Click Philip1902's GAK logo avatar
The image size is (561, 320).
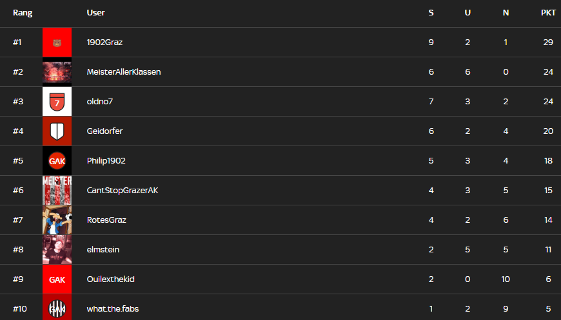57,161
